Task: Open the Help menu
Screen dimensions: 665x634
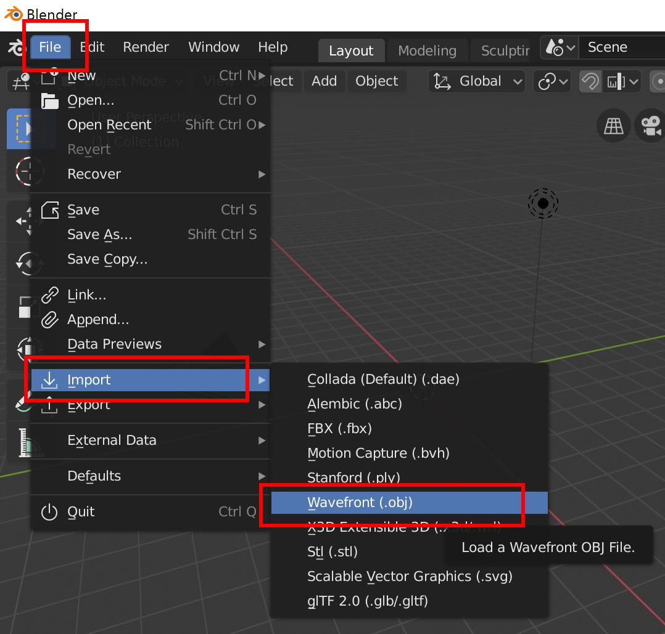Action: (x=273, y=47)
